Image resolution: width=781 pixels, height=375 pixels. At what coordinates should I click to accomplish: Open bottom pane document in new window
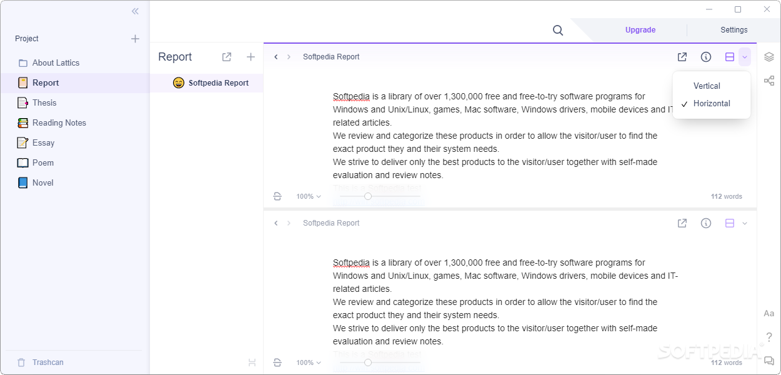[x=682, y=223]
